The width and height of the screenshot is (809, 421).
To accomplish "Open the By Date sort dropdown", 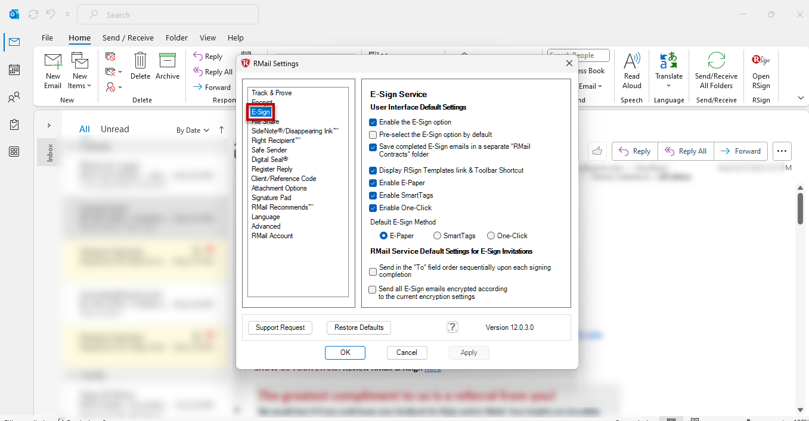I will (x=193, y=130).
